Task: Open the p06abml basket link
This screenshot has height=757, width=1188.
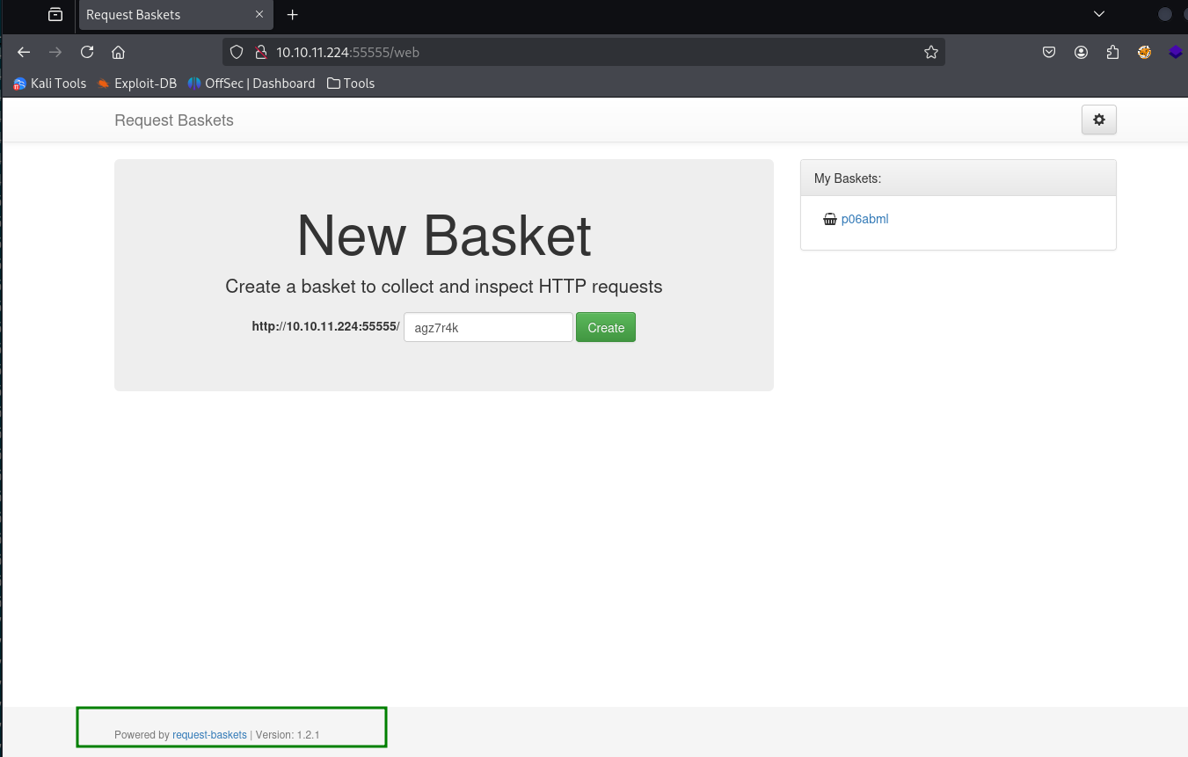Action: (864, 219)
